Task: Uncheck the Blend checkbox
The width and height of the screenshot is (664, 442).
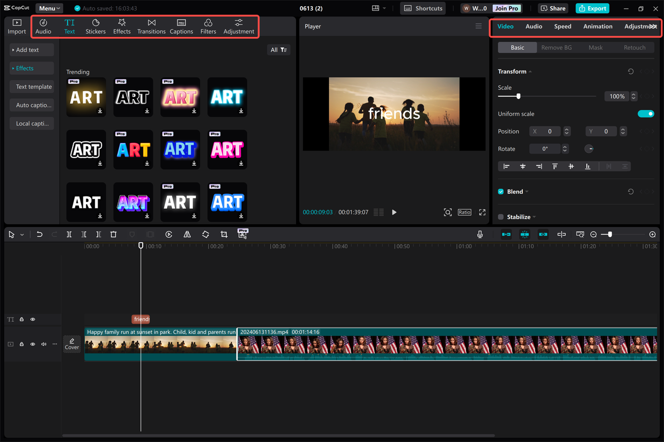Action: click(500, 191)
